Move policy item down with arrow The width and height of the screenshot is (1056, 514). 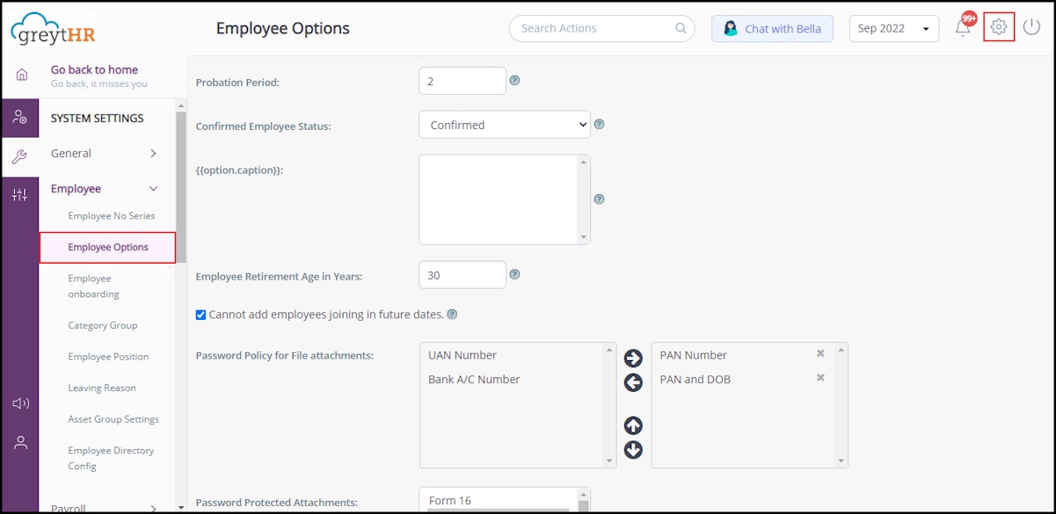click(633, 450)
